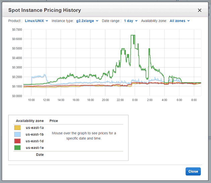Click the 22:00 time axis label
This screenshot has width=211, height=183.
pyautogui.click(x=120, y=100)
